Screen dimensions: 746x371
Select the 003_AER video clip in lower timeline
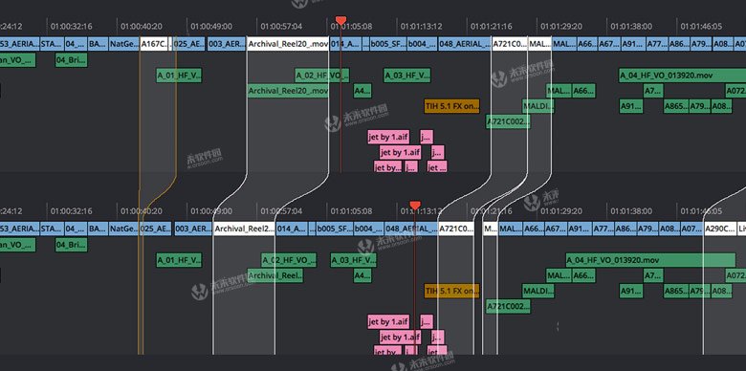coord(193,229)
